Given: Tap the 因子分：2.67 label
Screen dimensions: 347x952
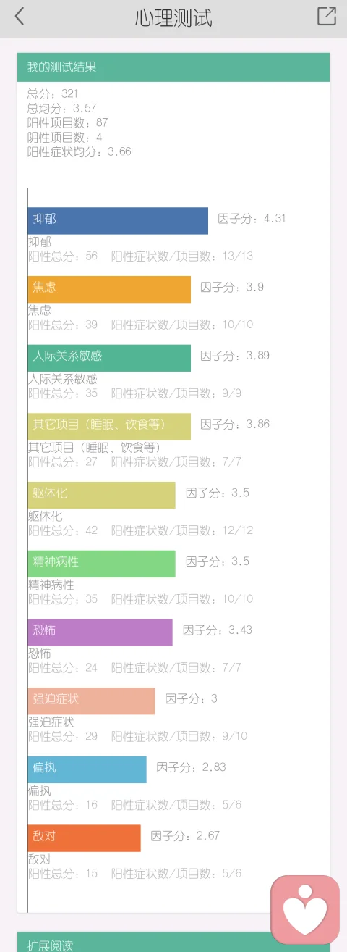Looking at the screenshot, I should 185,835.
